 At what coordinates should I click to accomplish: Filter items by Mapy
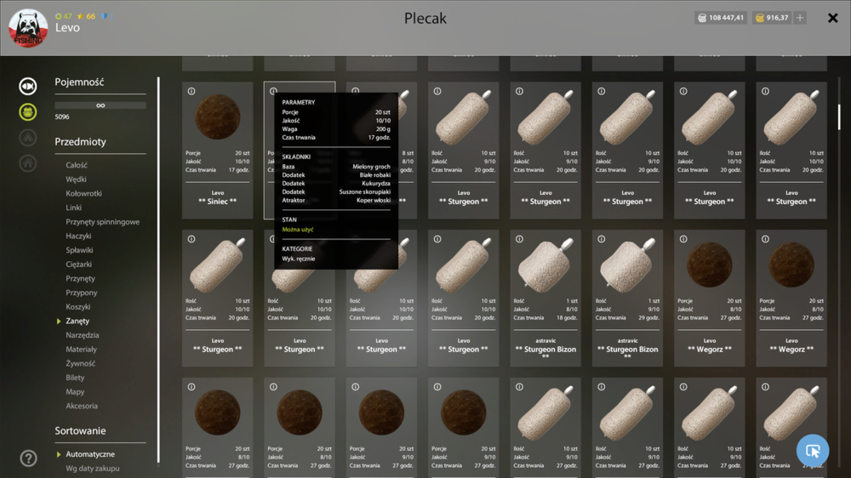click(75, 392)
